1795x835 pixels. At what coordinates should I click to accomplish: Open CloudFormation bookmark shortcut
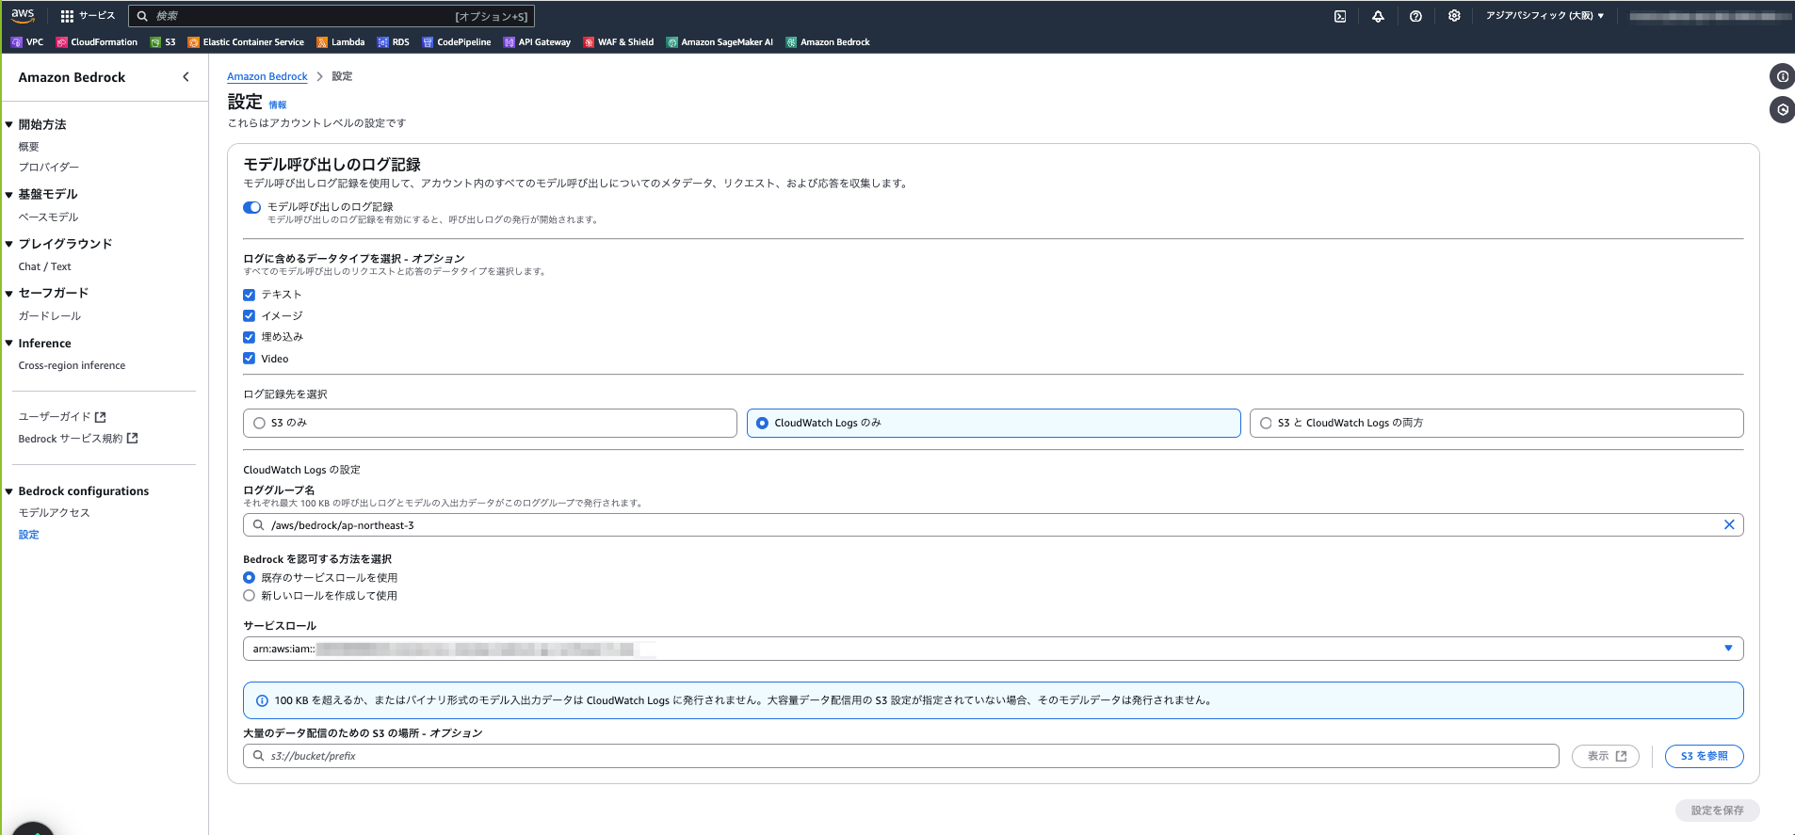pyautogui.click(x=97, y=42)
